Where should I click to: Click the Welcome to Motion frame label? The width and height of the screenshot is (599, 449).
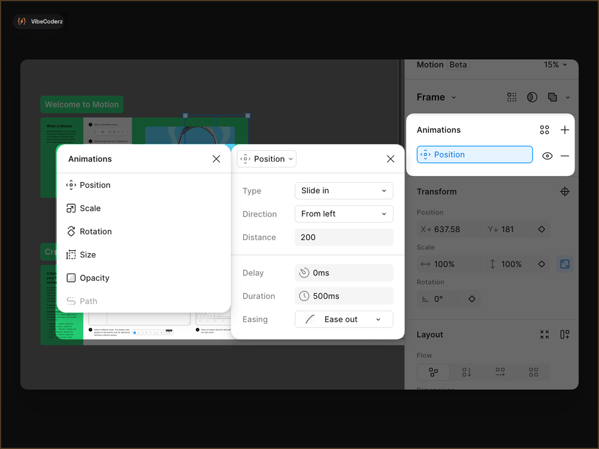(81, 104)
